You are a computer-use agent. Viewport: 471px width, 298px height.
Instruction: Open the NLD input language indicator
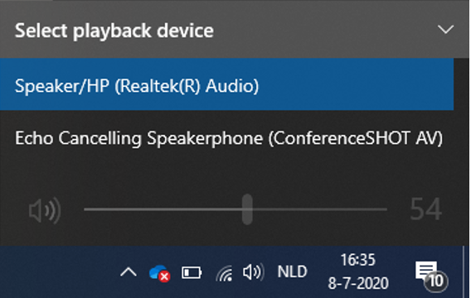(292, 272)
